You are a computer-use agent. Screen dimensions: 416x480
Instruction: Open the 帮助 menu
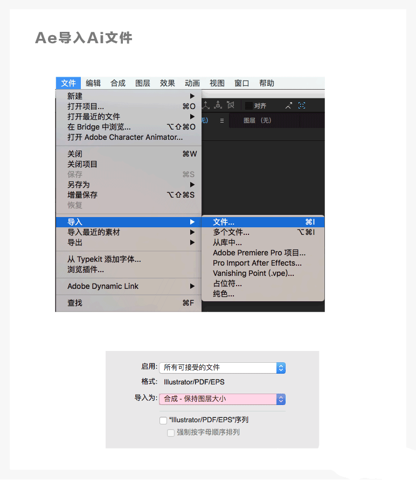(x=267, y=83)
